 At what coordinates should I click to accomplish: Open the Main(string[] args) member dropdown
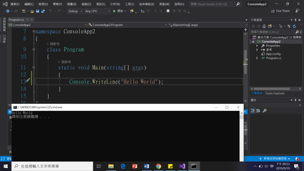tap(208, 25)
